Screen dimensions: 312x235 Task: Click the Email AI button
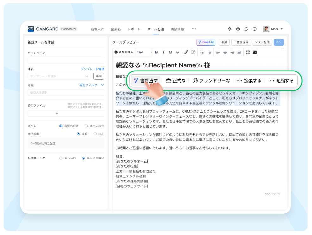206,42
